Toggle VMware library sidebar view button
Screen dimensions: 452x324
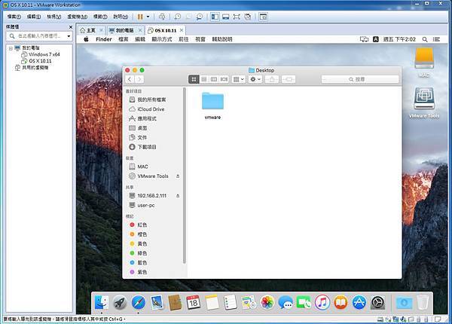[x=215, y=17]
